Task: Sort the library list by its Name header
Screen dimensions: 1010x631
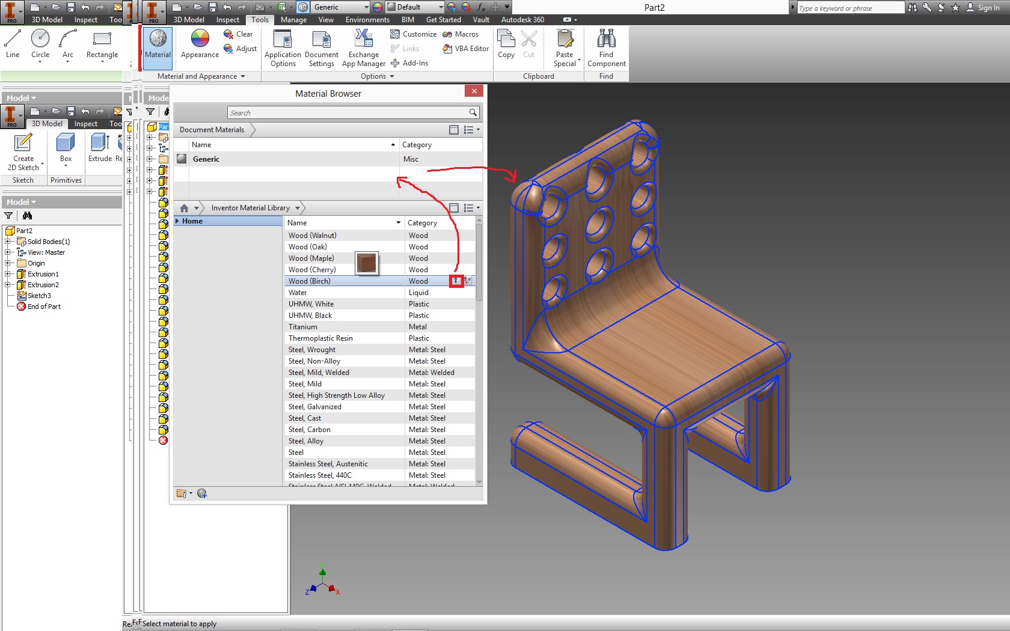Action: pyautogui.click(x=344, y=223)
